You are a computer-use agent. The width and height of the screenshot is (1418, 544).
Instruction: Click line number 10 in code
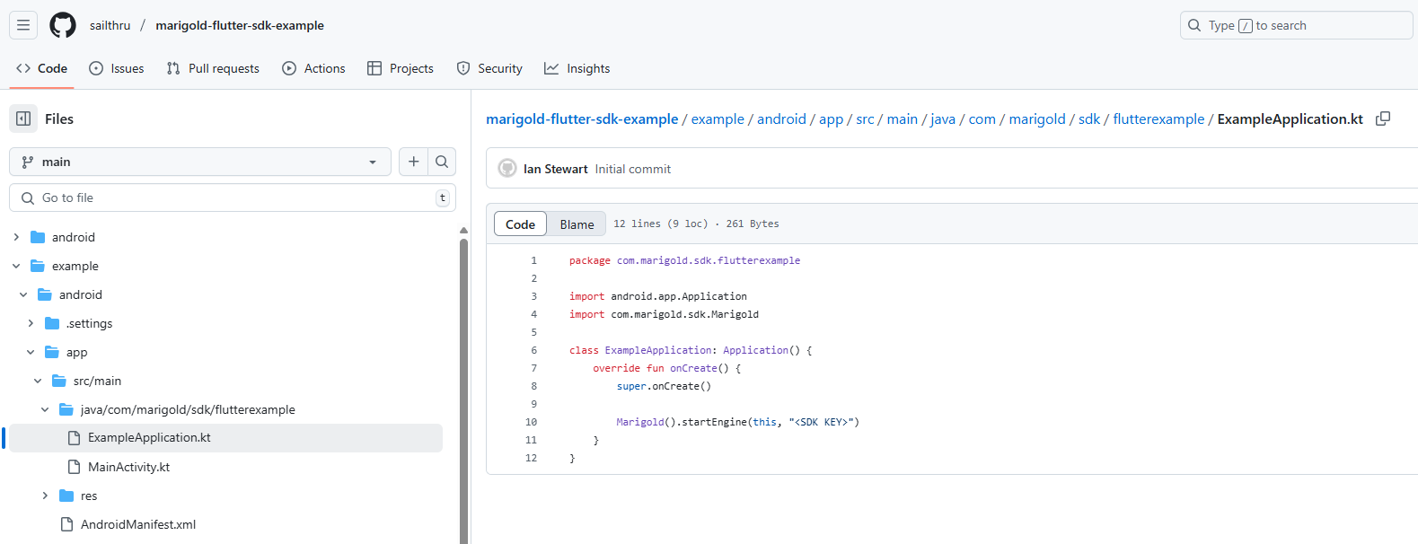531,422
